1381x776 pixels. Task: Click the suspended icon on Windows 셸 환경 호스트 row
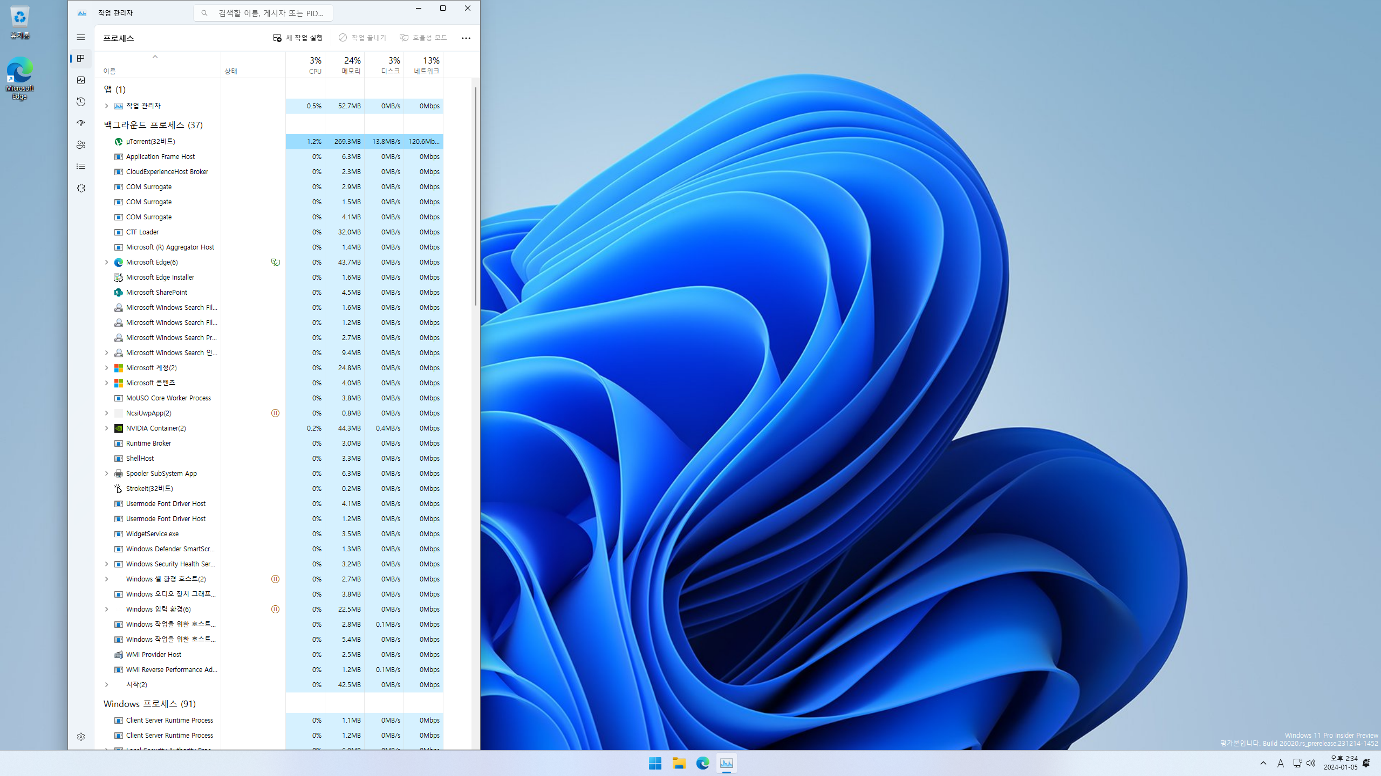(x=275, y=579)
